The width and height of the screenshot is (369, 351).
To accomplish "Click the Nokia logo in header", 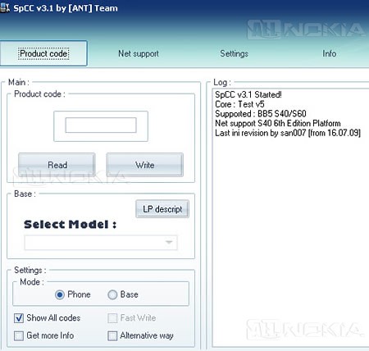I will (306, 30).
